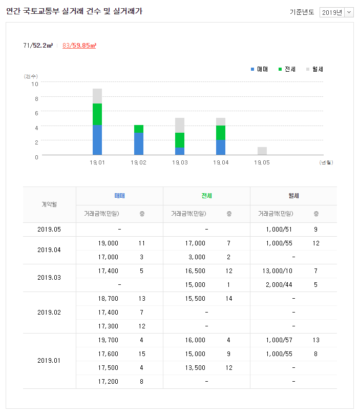Click the 전세 table column header
This screenshot has height=415, width=359.
tap(206, 196)
